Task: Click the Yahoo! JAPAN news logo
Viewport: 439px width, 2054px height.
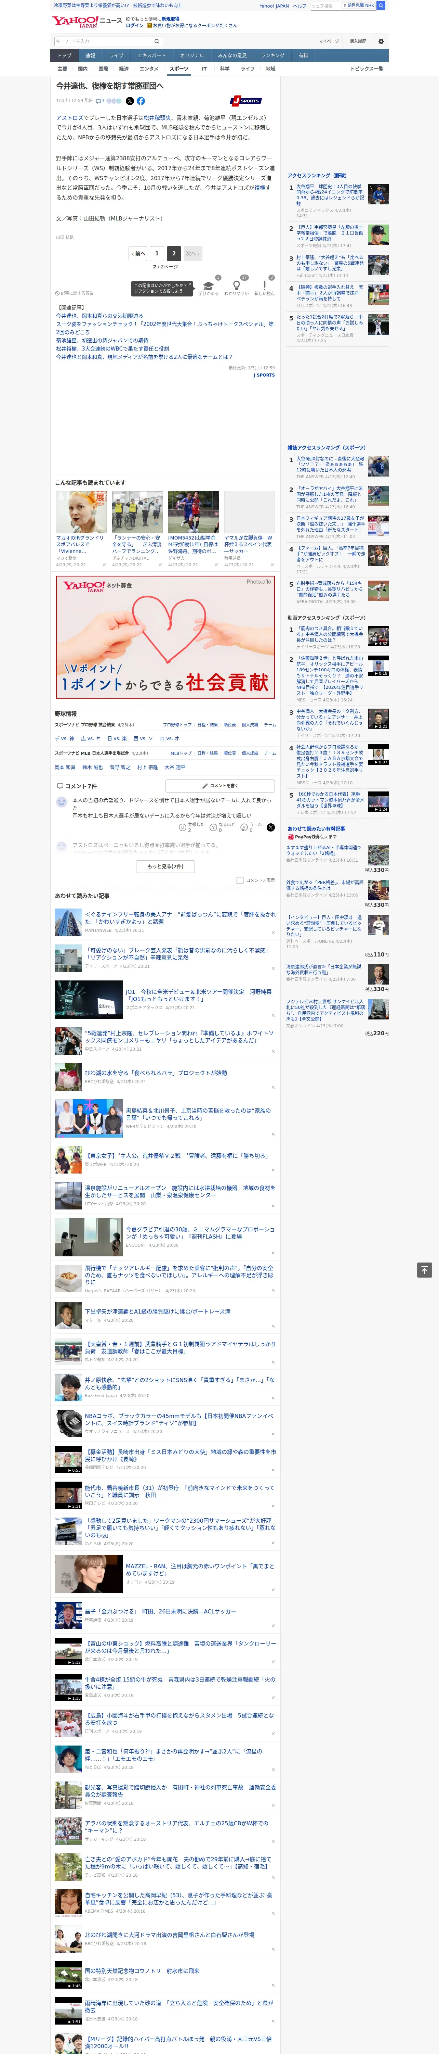Action: tap(88, 22)
